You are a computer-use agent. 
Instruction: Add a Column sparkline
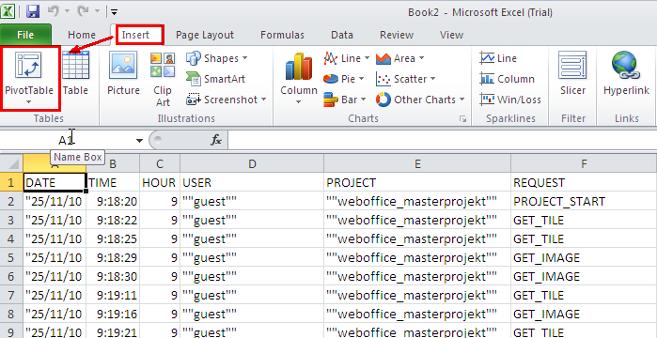pos(507,79)
